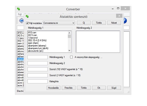147x106 pixels.
Task: Click the blue help icon in the Converber toolbar
Action: pyautogui.click(x=125, y=21)
